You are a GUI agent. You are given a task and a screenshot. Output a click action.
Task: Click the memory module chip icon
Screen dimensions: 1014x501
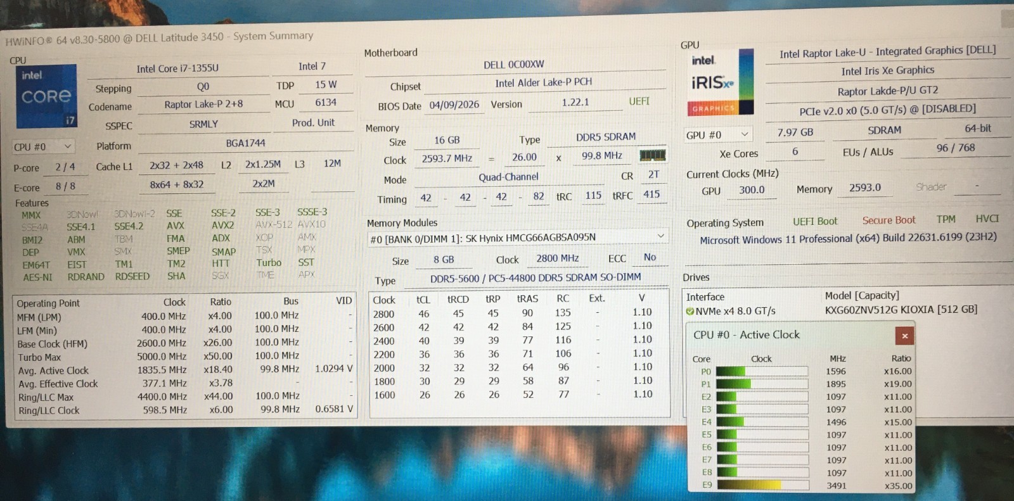[652, 155]
